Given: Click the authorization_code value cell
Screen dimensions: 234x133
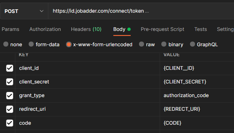Looking at the screenshot, I should coord(186,95).
